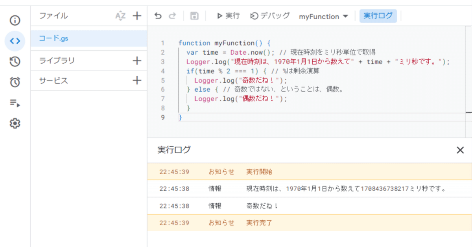Select the Editor code brackets icon

[x=15, y=41]
